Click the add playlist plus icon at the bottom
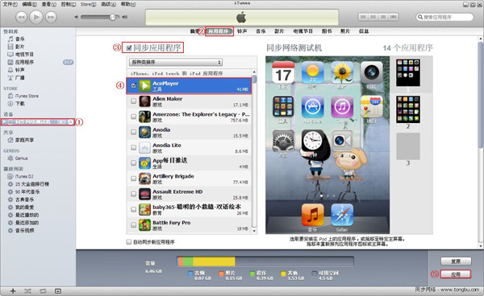This screenshot has height=296, width=484. [13, 290]
